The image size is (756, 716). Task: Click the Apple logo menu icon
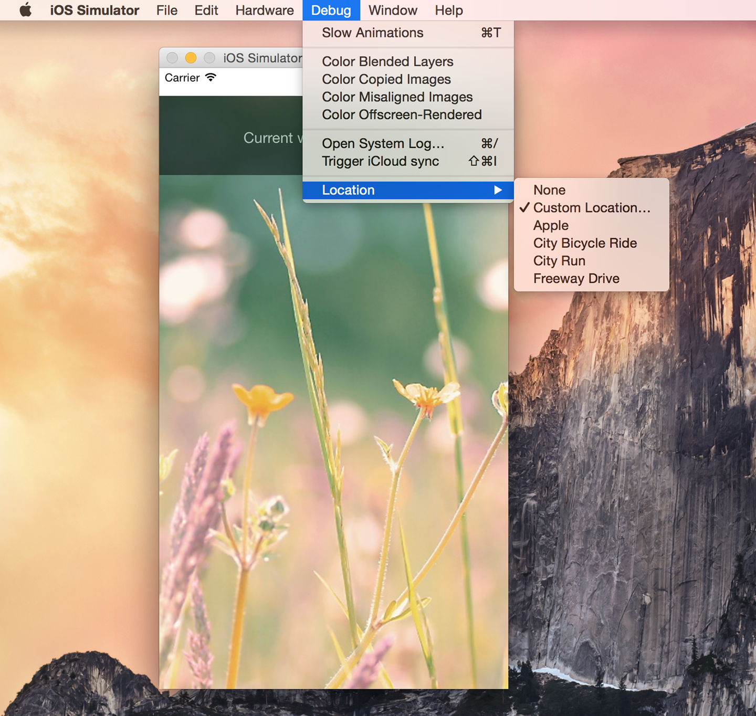[x=25, y=10]
